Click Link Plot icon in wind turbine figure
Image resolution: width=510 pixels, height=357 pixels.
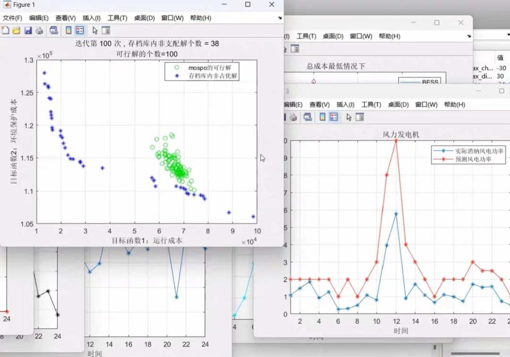coord(307,117)
